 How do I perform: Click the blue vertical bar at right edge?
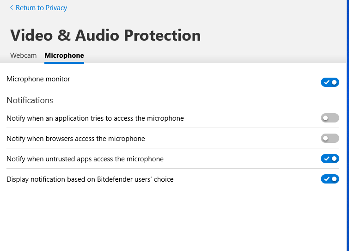(347, 139)
